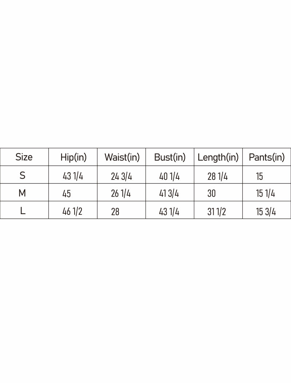Click the Waist(in) header cell
Viewport: 291px width, 383px height.
tap(122, 157)
